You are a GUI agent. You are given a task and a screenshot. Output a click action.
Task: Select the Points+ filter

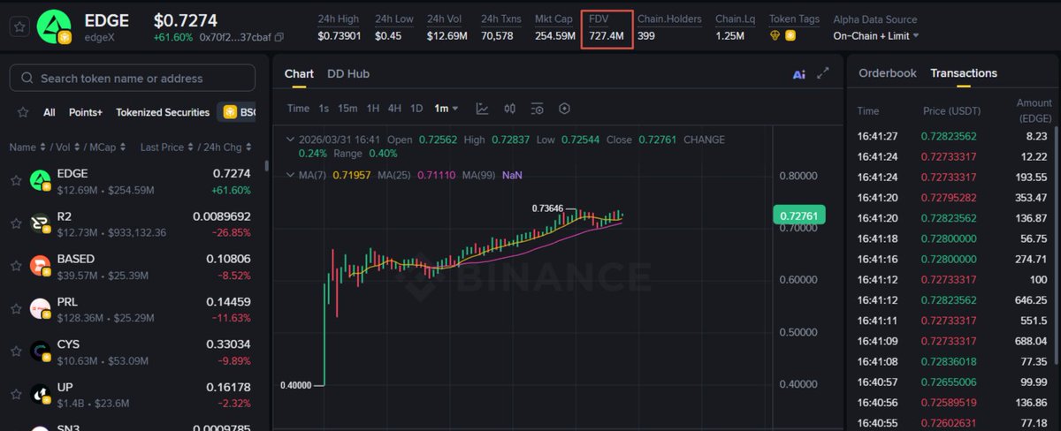point(86,112)
